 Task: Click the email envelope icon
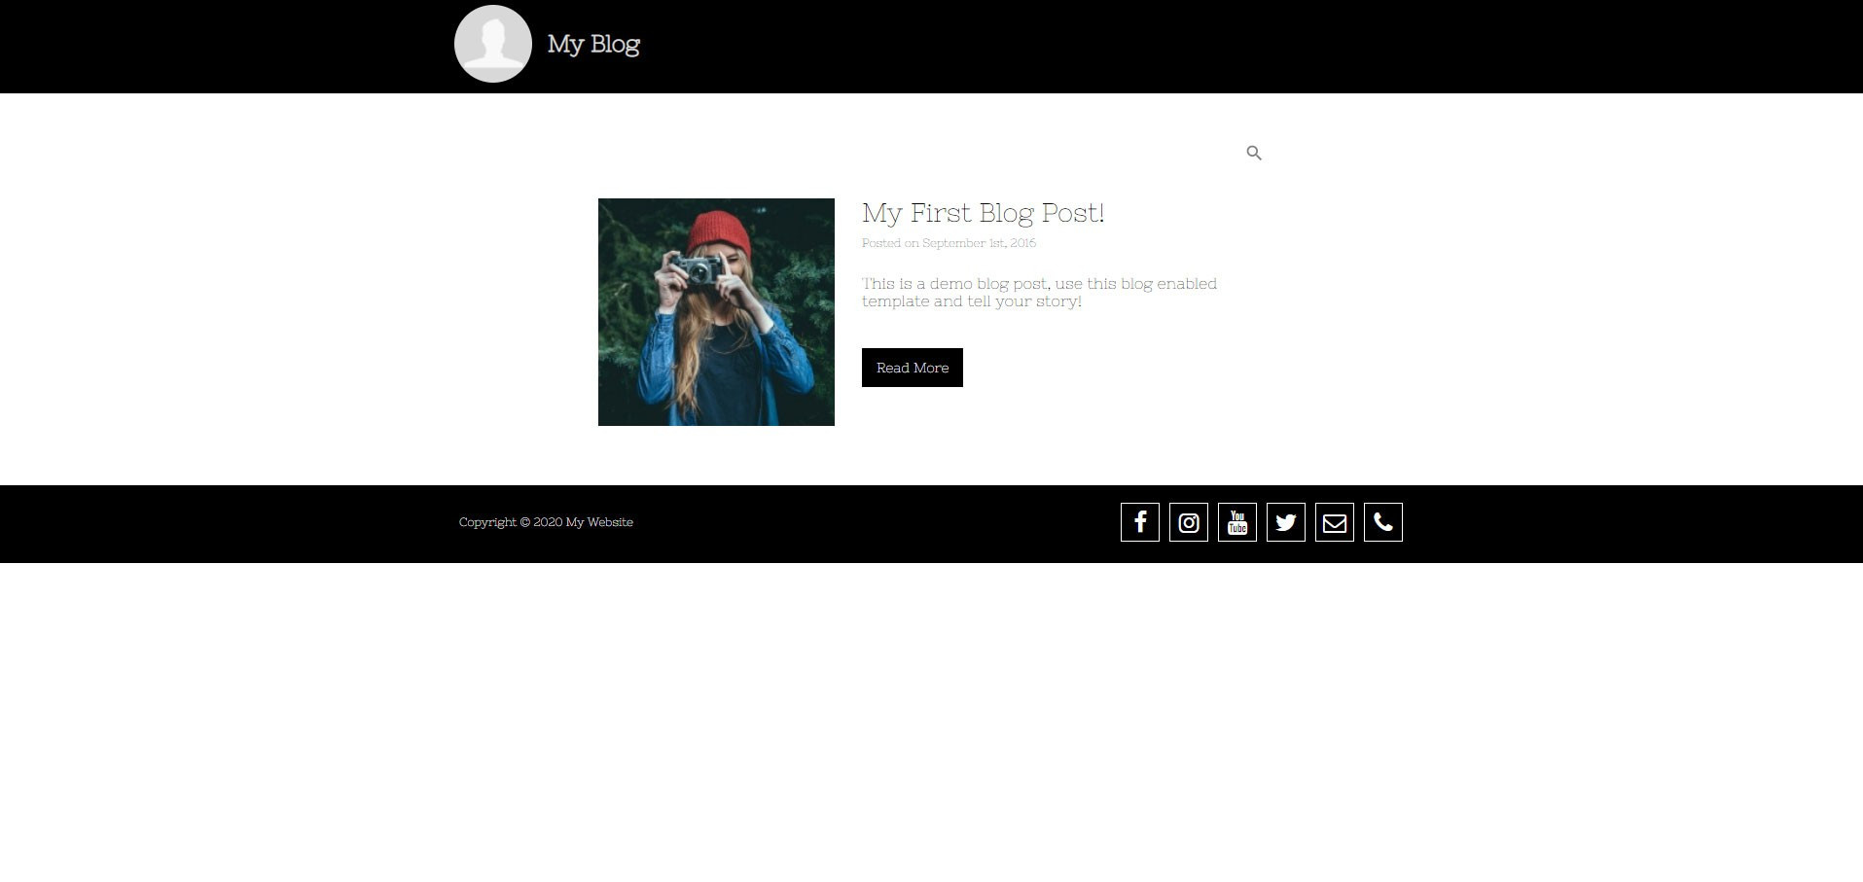click(x=1334, y=522)
